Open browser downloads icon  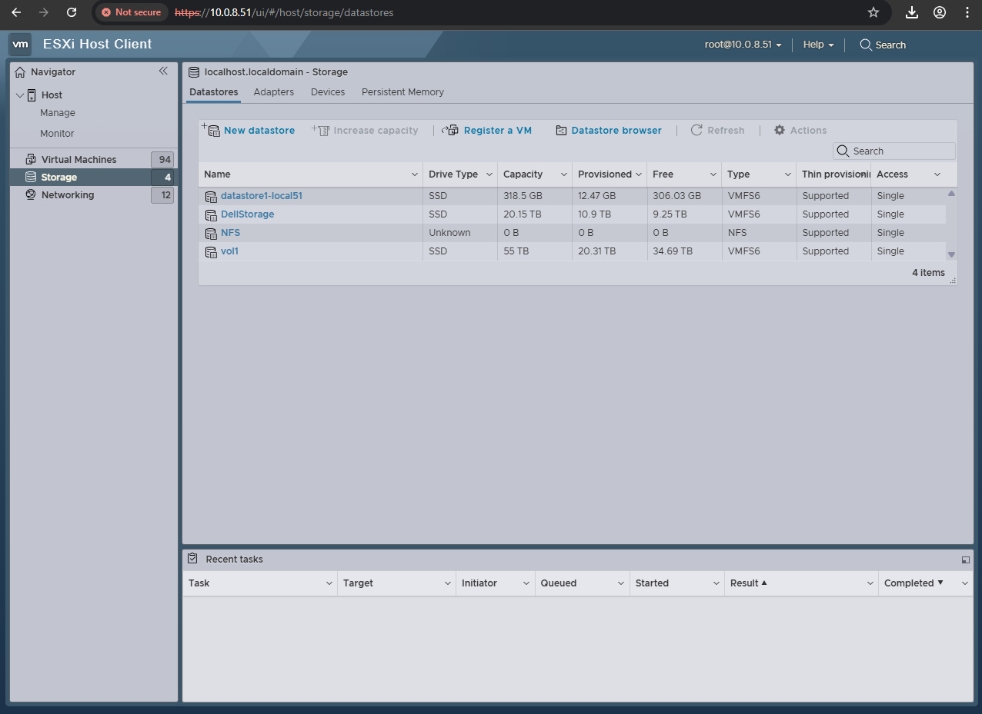912,12
